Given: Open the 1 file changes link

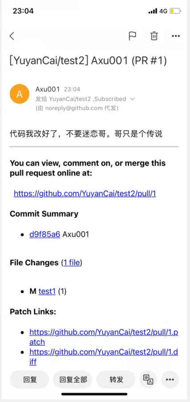Looking at the screenshot, I should (x=72, y=263).
